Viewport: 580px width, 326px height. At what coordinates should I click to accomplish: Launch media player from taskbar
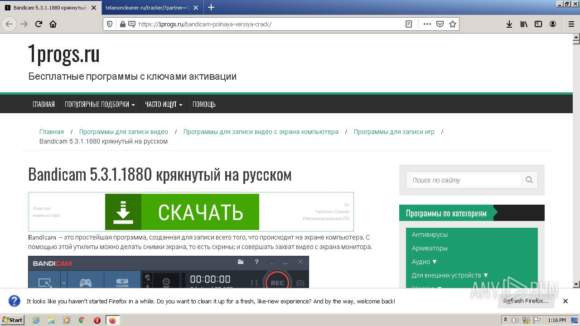point(67,320)
